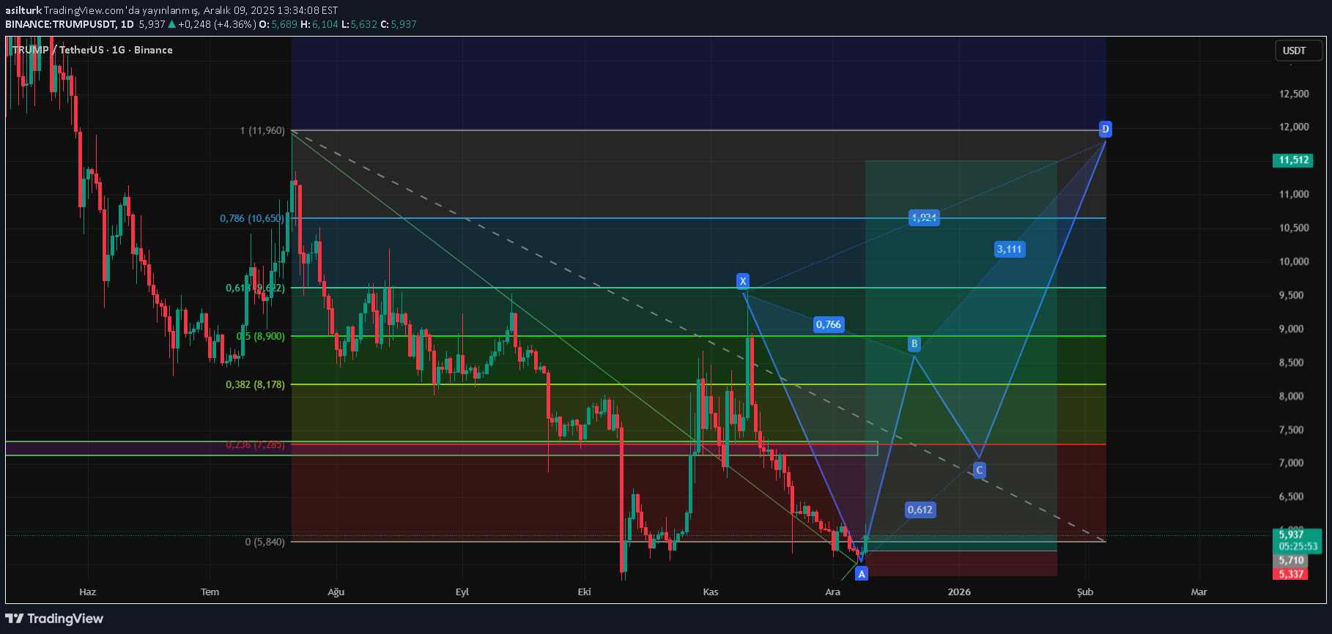Click the 0,766 ratio label

click(x=829, y=324)
